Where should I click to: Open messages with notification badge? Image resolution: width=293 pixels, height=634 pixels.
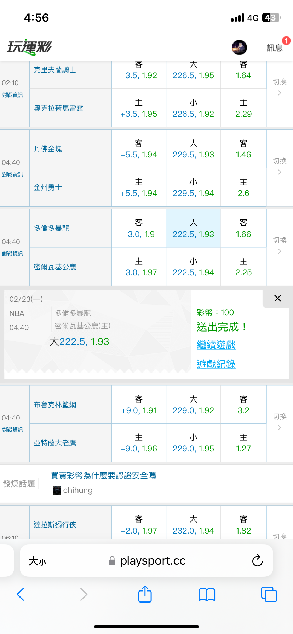(275, 47)
